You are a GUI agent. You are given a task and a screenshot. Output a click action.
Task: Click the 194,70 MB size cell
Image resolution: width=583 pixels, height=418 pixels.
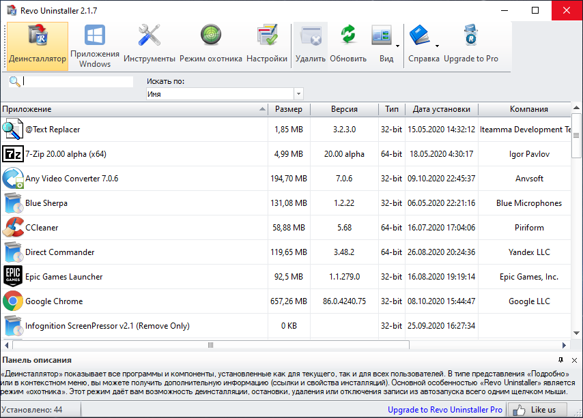pos(289,179)
